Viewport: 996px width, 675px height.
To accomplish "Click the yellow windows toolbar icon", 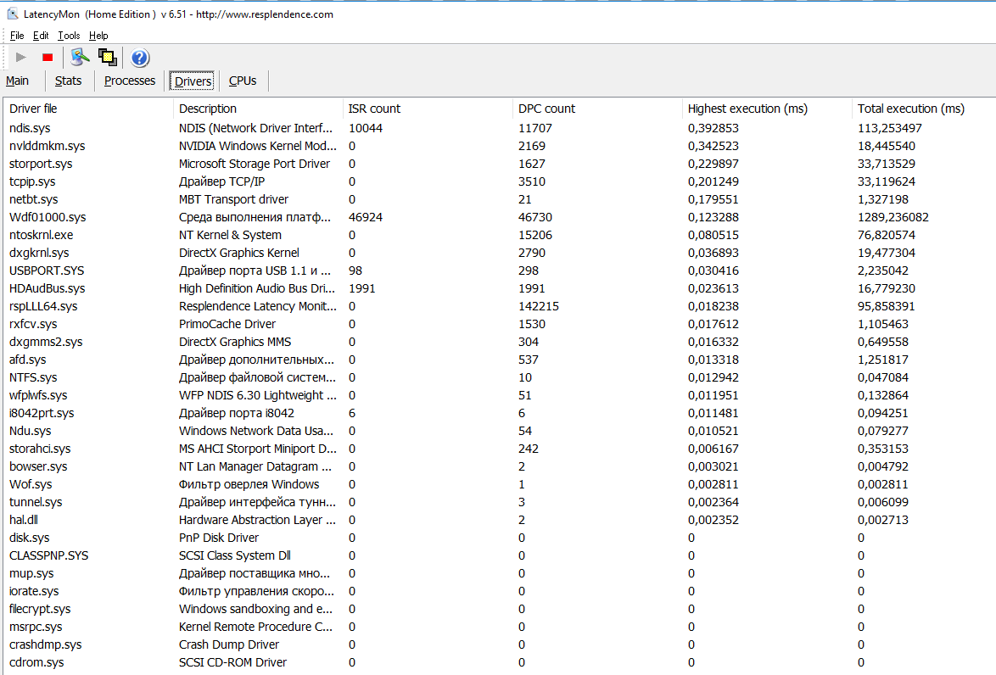I will (x=108, y=57).
